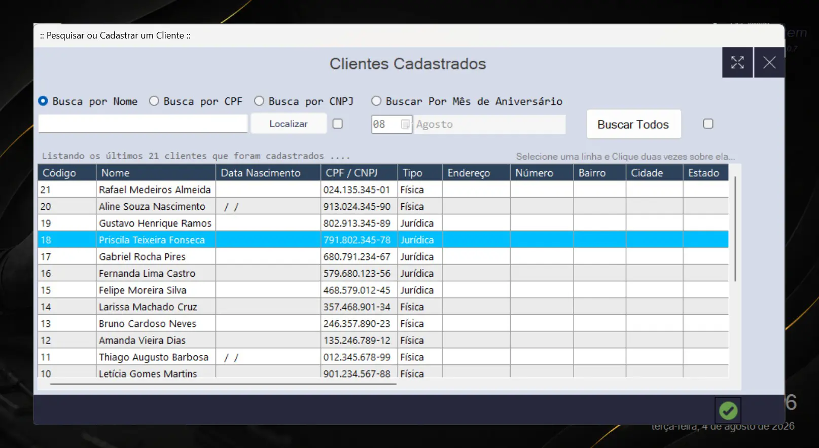Click the Localizar button
The width and height of the screenshot is (819, 448).
coord(289,124)
